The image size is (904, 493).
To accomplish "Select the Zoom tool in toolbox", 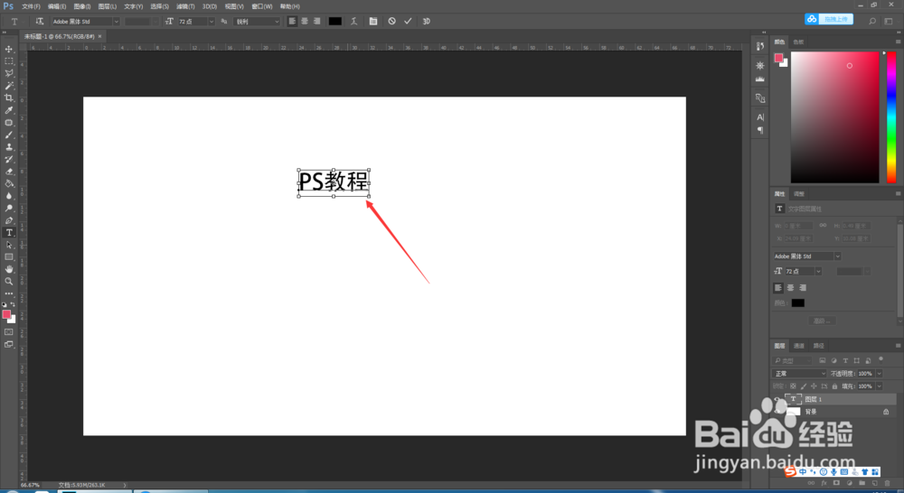I will pyautogui.click(x=9, y=282).
